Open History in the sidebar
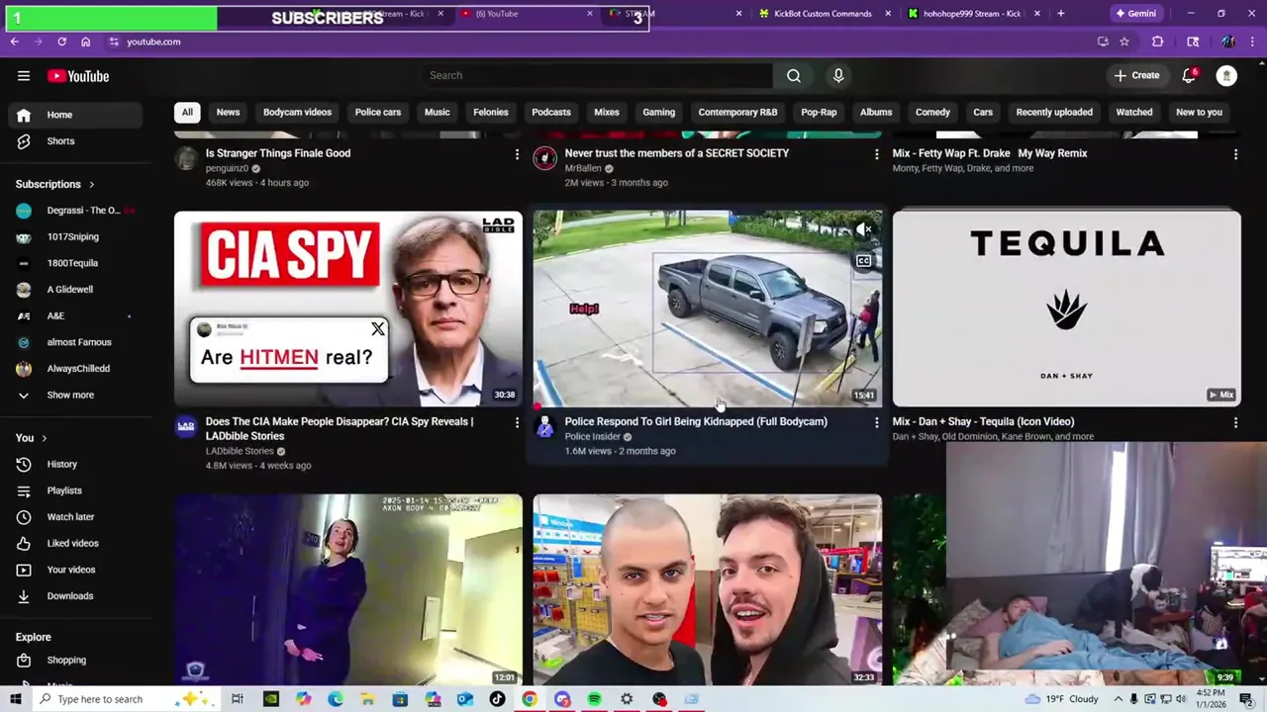 point(75,465)
